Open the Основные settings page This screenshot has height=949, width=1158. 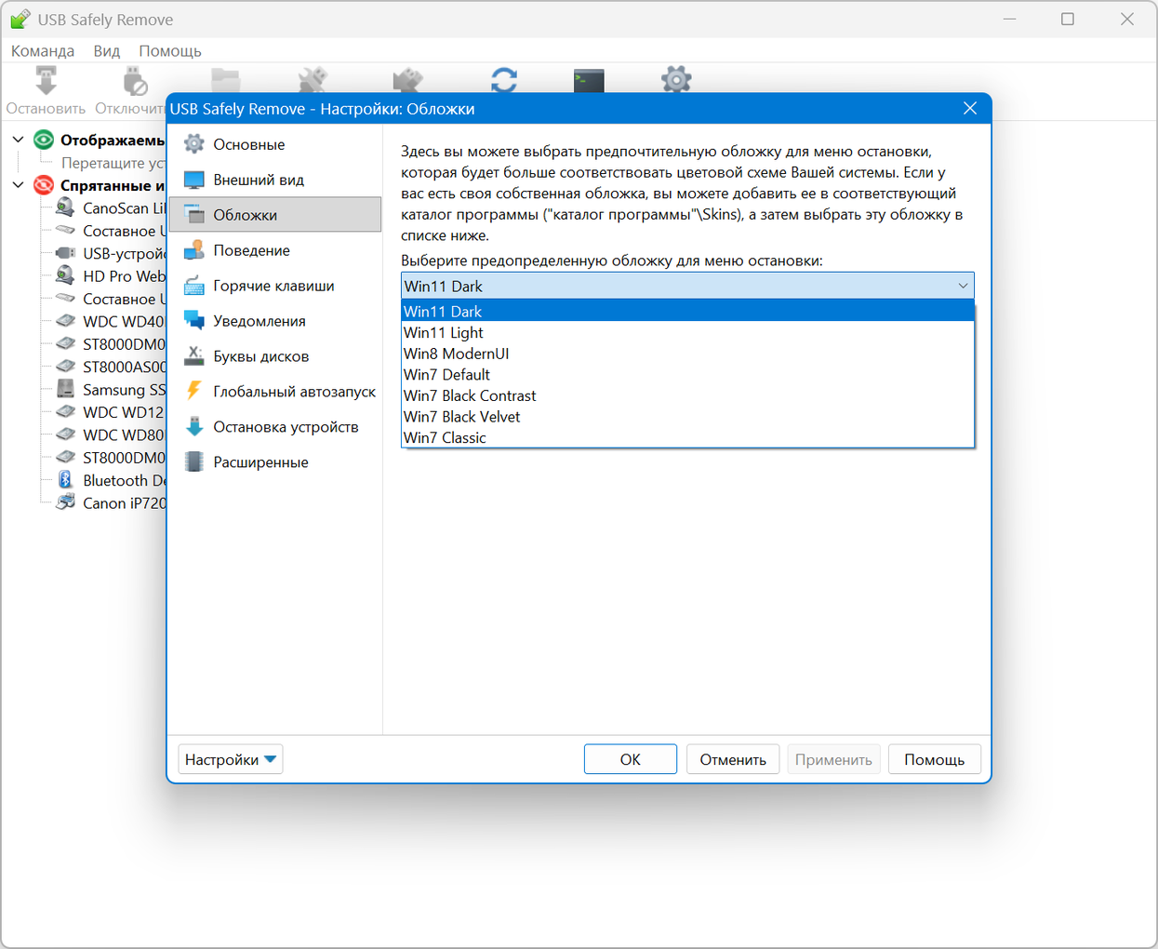[x=275, y=144]
